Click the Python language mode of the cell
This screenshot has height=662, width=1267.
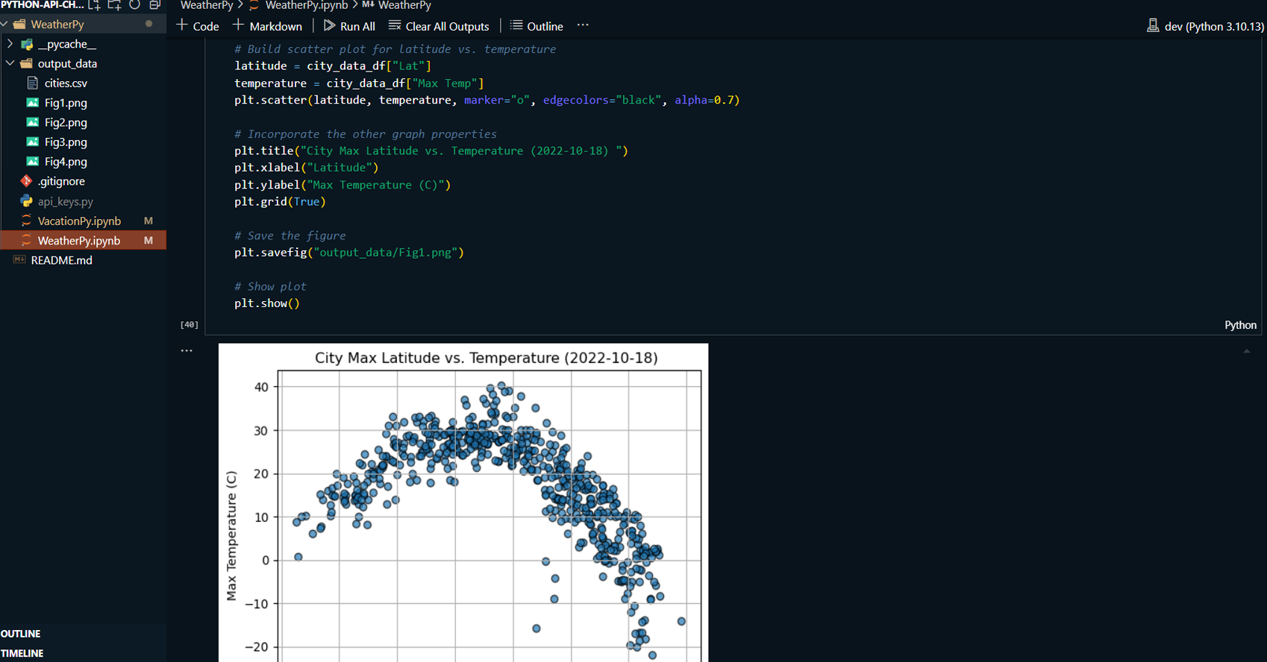click(x=1240, y=325)
